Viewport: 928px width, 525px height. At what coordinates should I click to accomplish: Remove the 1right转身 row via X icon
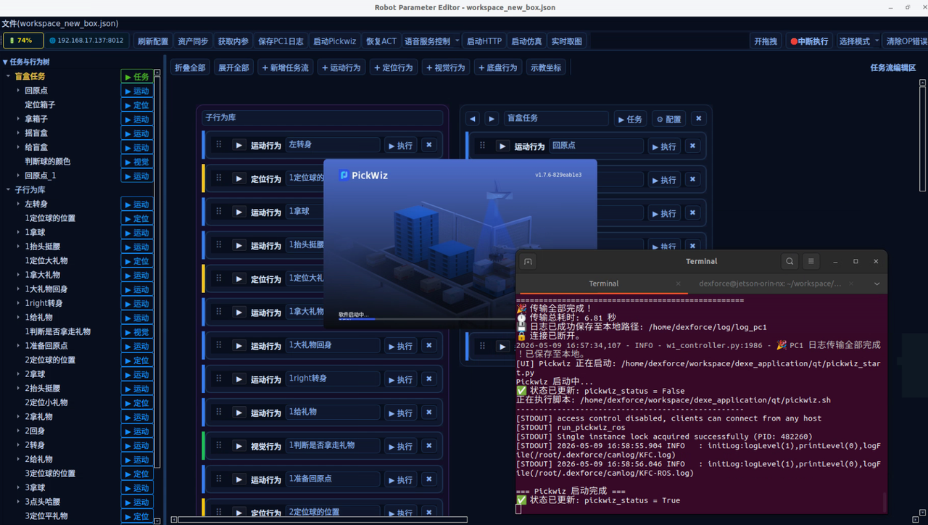(x=429, y=379)
